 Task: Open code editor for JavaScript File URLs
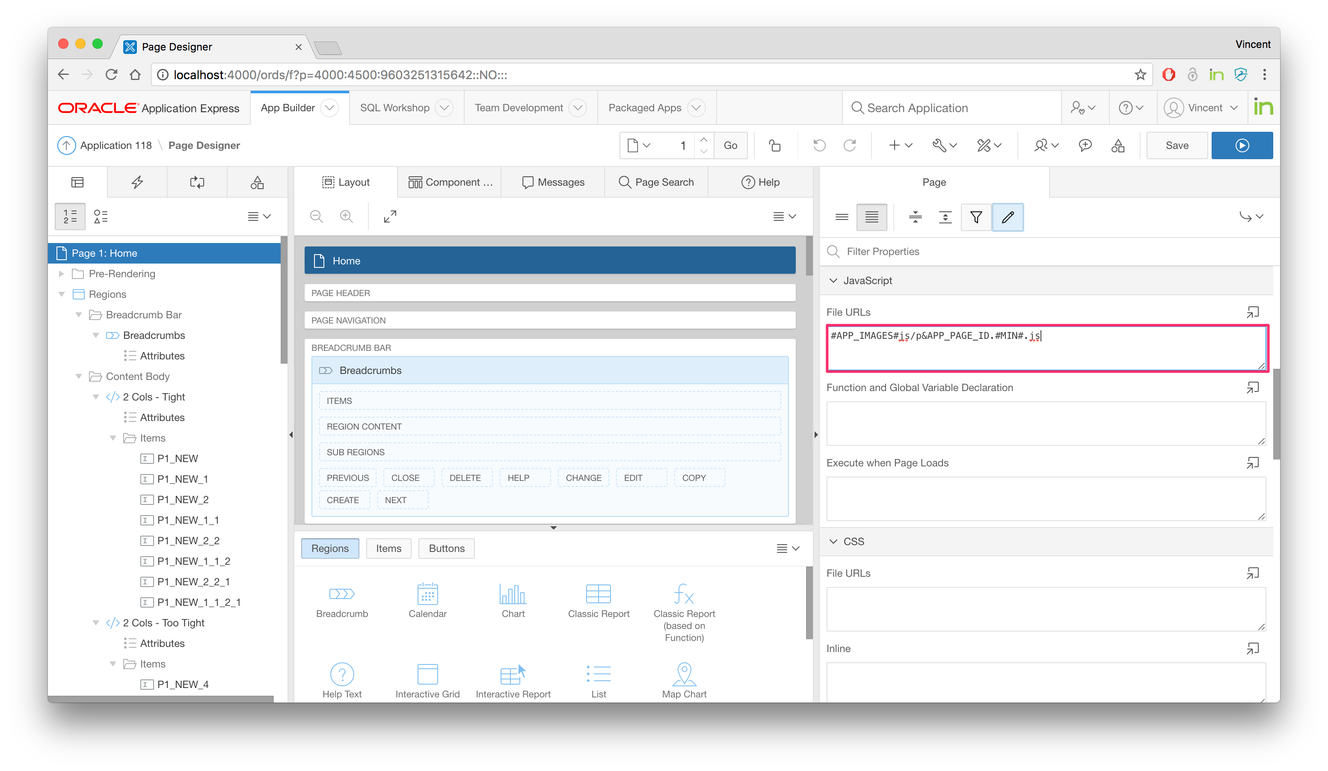click(1253, 312)
